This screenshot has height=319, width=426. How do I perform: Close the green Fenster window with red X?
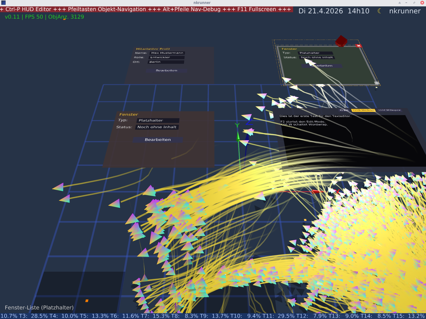359,46
